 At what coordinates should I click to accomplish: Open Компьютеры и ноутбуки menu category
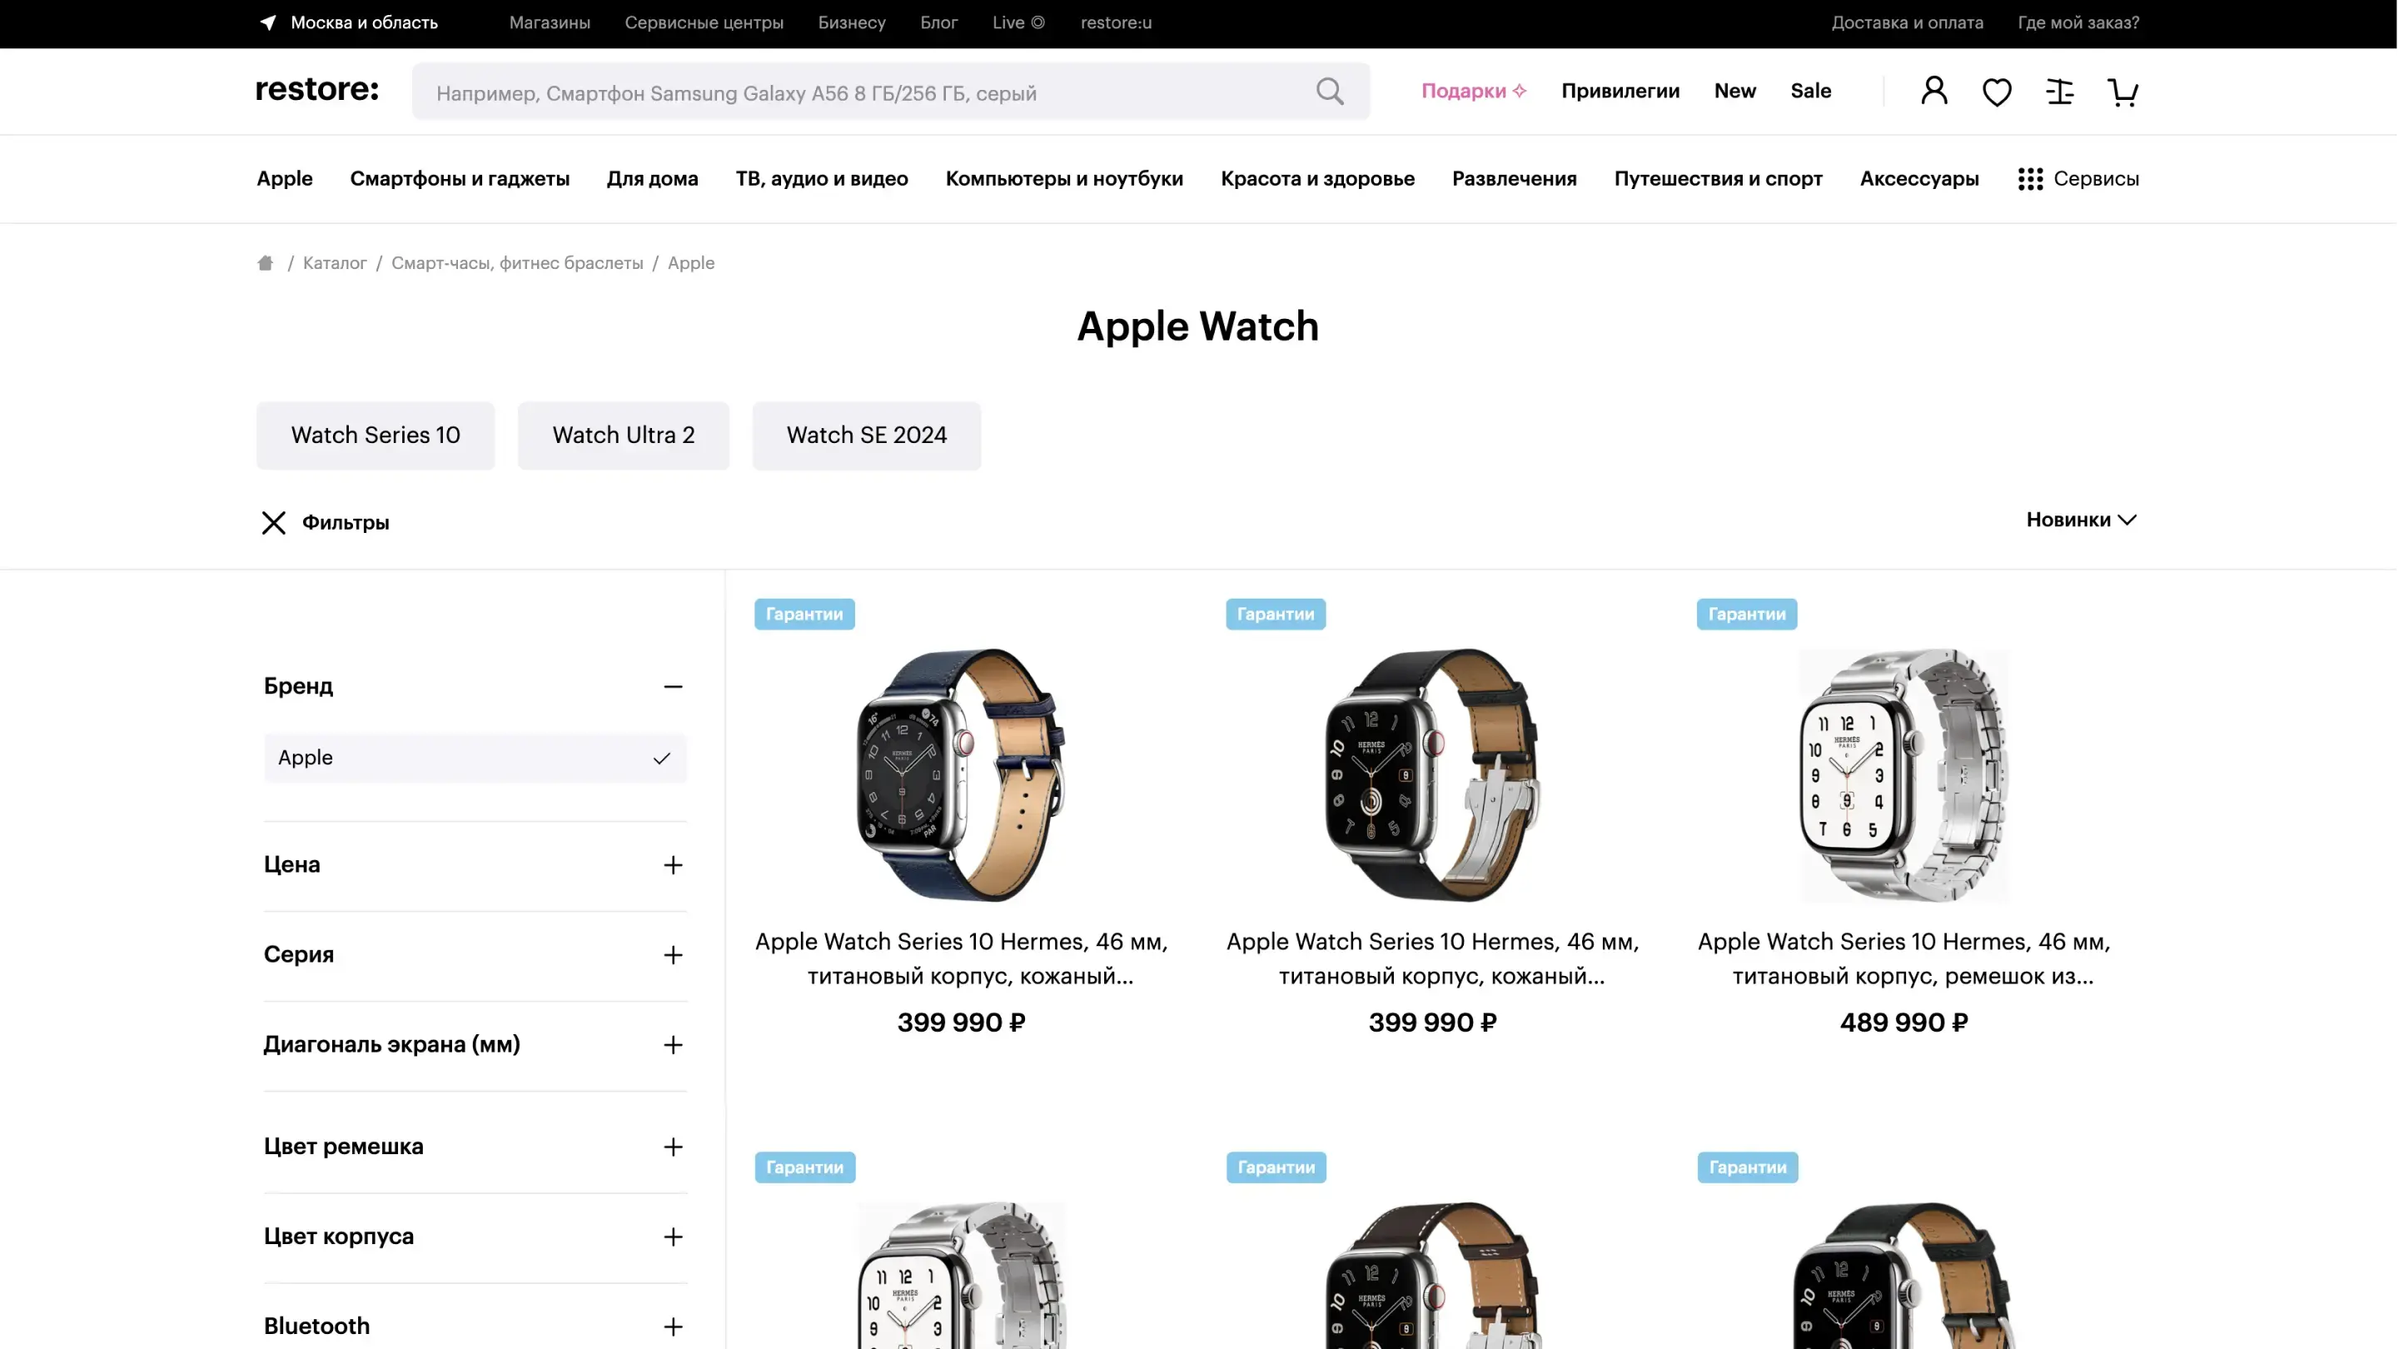pyautogui.click(x=1064, y=179)
